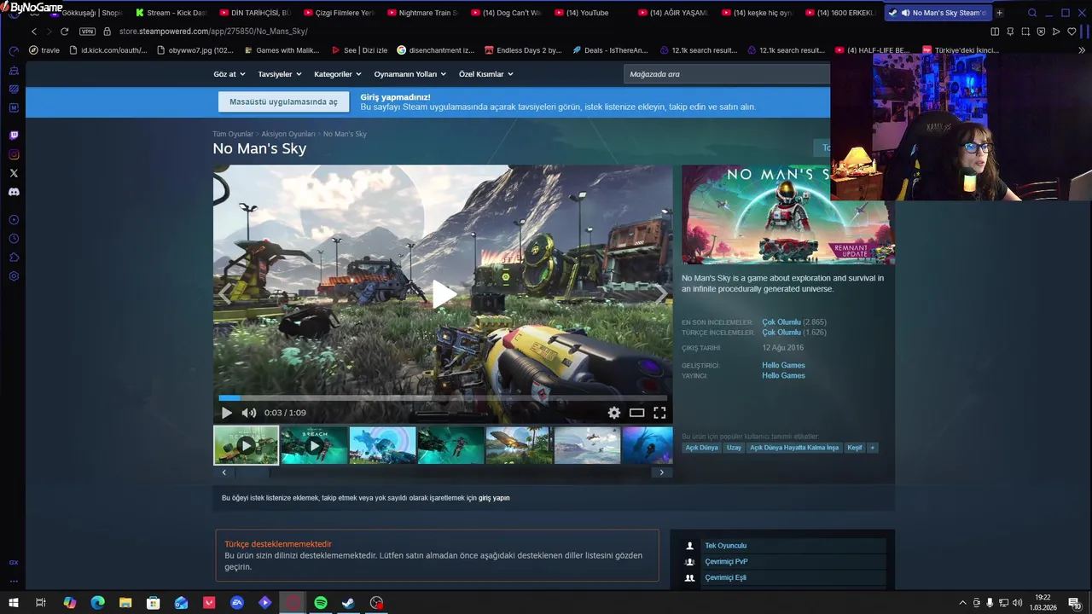Select the Uzay tag
This screenshot has width=1092, height=614.
[x=734, y=448]
